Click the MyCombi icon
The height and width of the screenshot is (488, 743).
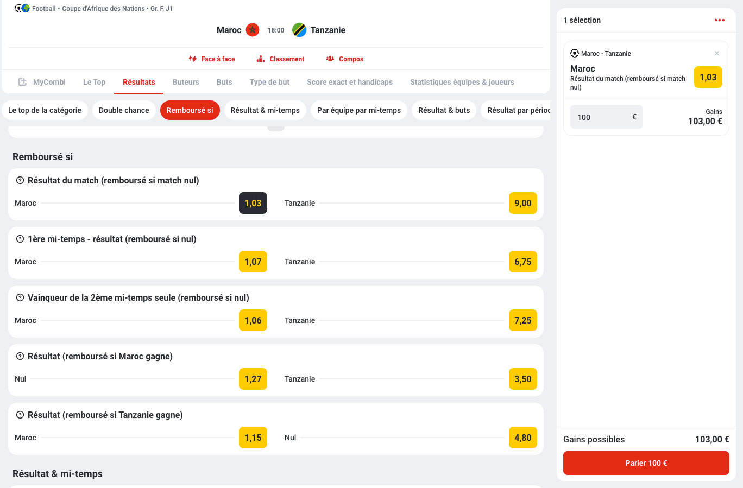(x=22, y=82)
